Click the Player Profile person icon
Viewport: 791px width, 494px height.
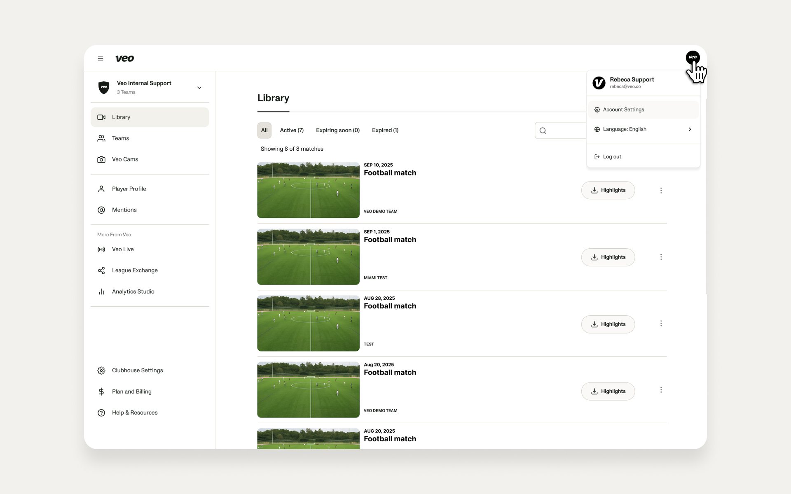click(101, 189)
